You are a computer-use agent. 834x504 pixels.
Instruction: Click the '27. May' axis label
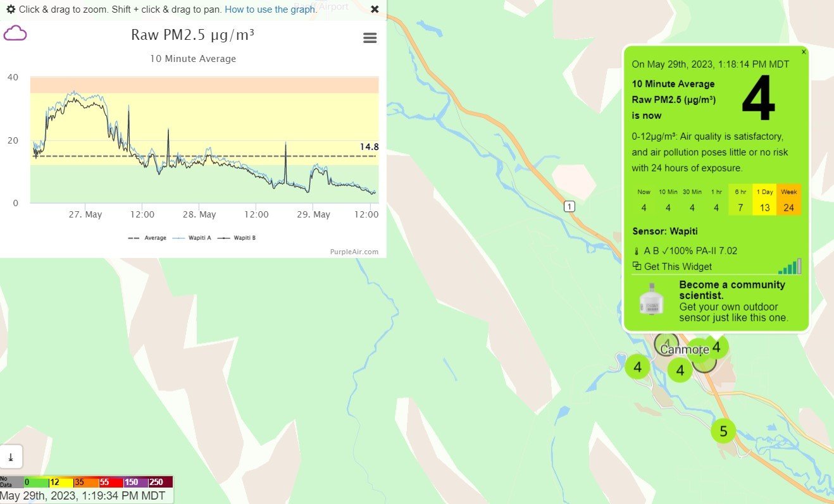click(85, 214)
